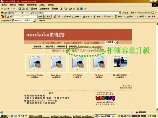Expand the address bar URL dropdown

(120, 13)
